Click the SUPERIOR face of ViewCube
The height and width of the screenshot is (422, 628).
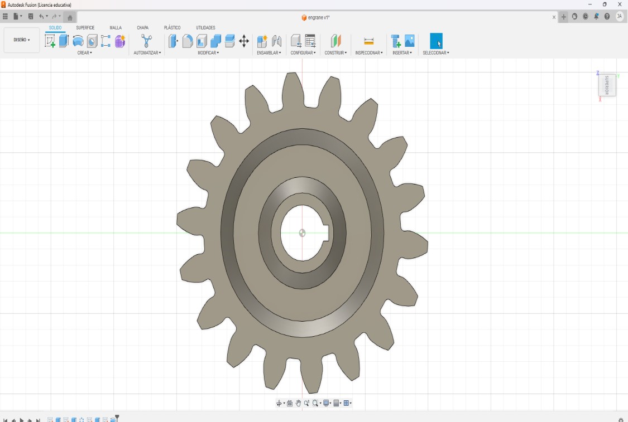click(607, 85)
